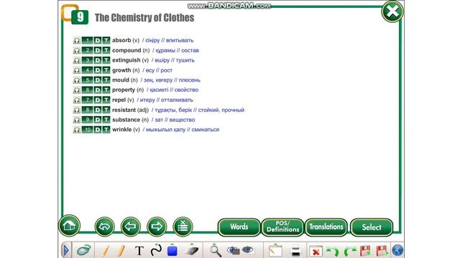Toggle translation T for extinguish
The height and width of the screenshot is (258, 460).
(x=106, y=60)
